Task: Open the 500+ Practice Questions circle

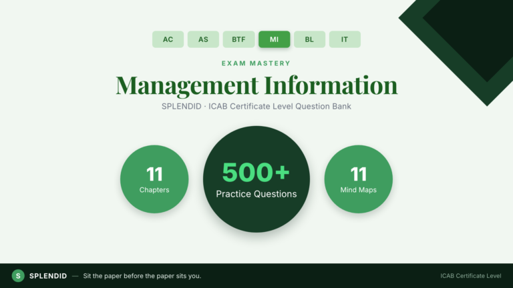Action: click(256, 179)
